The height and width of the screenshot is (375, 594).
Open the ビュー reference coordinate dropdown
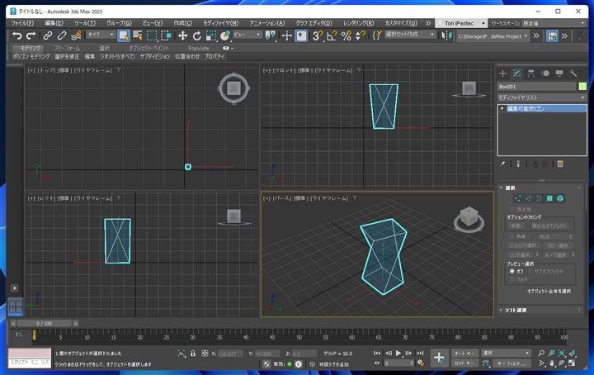pyautogui.click(x=247, y=35)
